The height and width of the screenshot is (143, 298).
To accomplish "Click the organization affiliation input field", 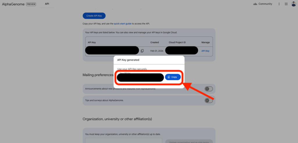I will [x=124, y=141].
